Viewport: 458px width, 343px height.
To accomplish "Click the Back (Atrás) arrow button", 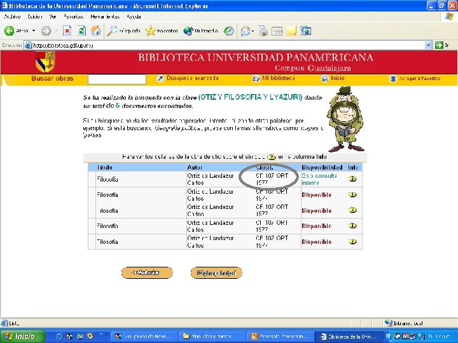I will pyautogui.click(x=9, y=30).
